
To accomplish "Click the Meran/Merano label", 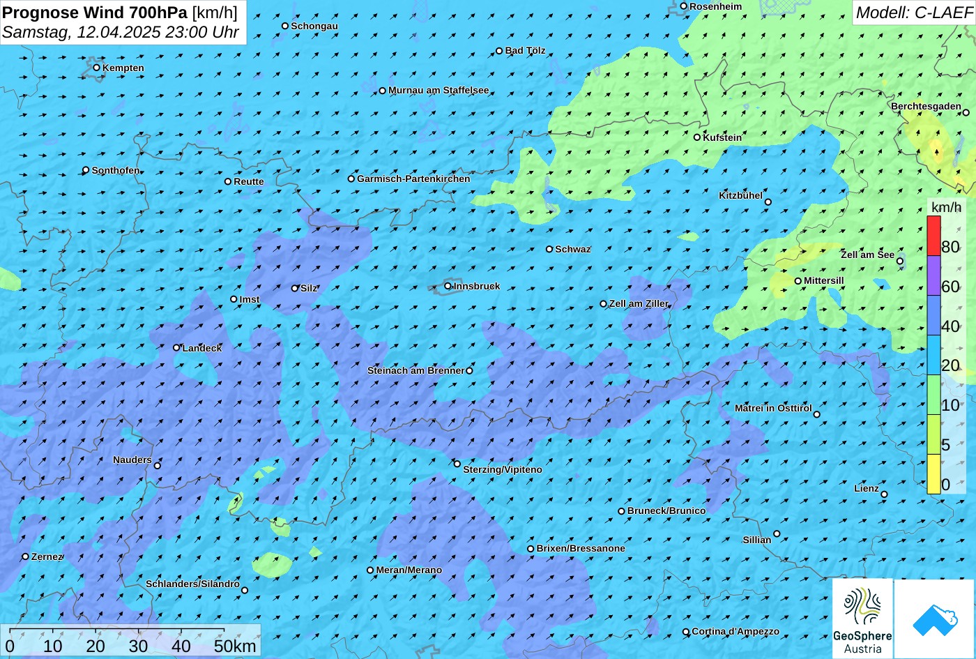I will point(409,570).
